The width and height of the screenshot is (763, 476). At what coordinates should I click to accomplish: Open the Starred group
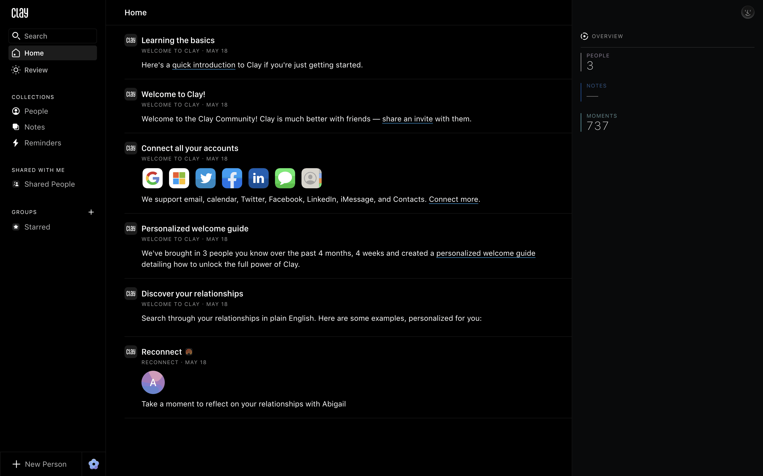click(x=37, y=227)
